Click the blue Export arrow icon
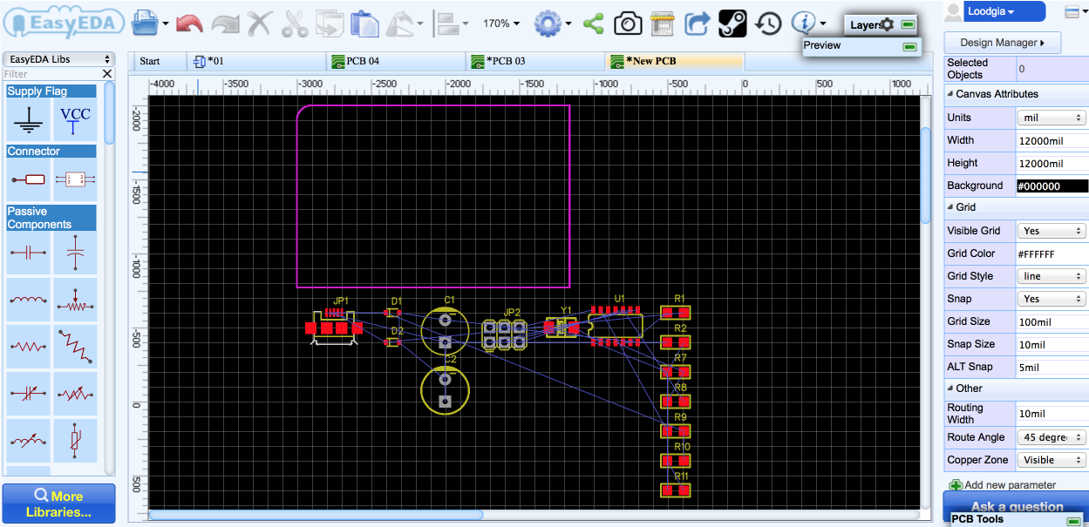This screenshot has width=1089, height=527. point(697,24)
